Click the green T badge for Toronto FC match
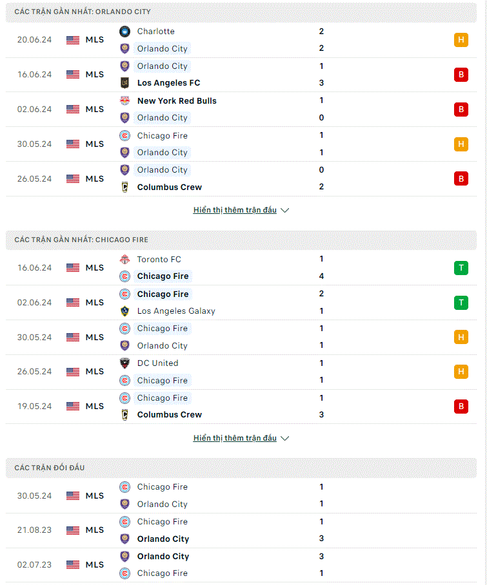 click(461, 268)
